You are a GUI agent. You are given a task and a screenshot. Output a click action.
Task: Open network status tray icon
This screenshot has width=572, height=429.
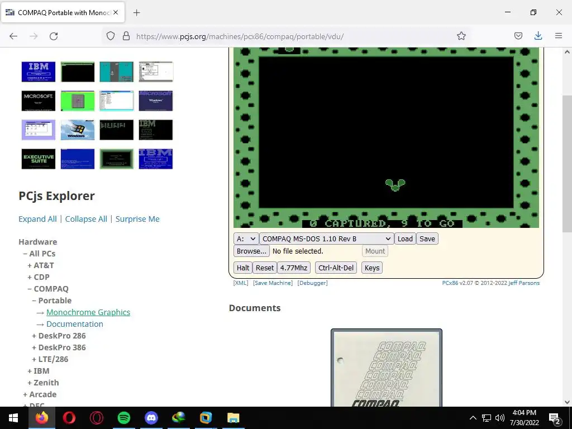[x=487, y=418]
